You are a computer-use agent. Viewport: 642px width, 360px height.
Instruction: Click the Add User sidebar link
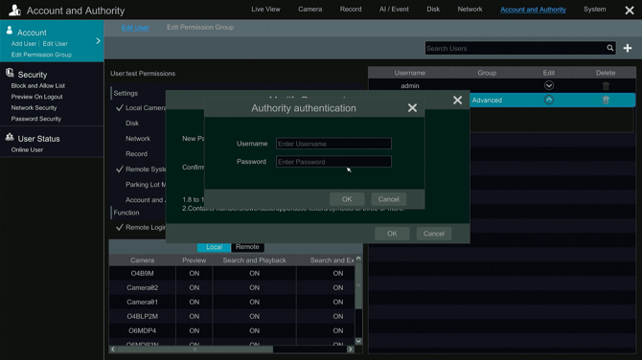coord(23,44)
